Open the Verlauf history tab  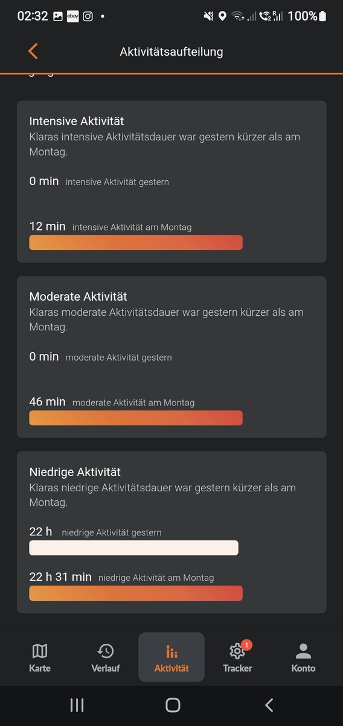coord(106,658)
